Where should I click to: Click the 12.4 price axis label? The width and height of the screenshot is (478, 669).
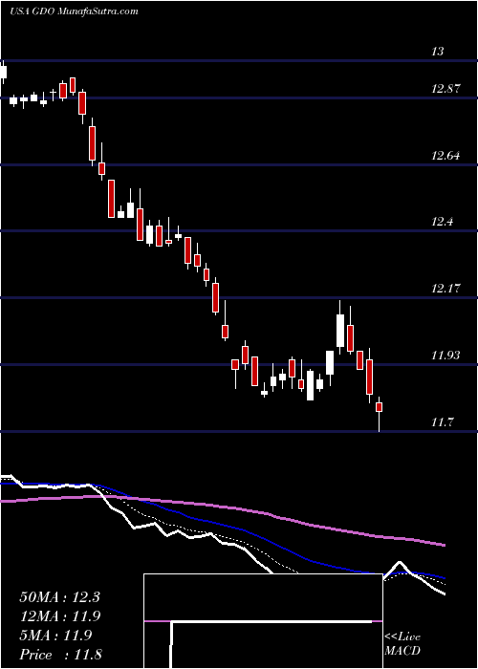click(x=443, y=222)
